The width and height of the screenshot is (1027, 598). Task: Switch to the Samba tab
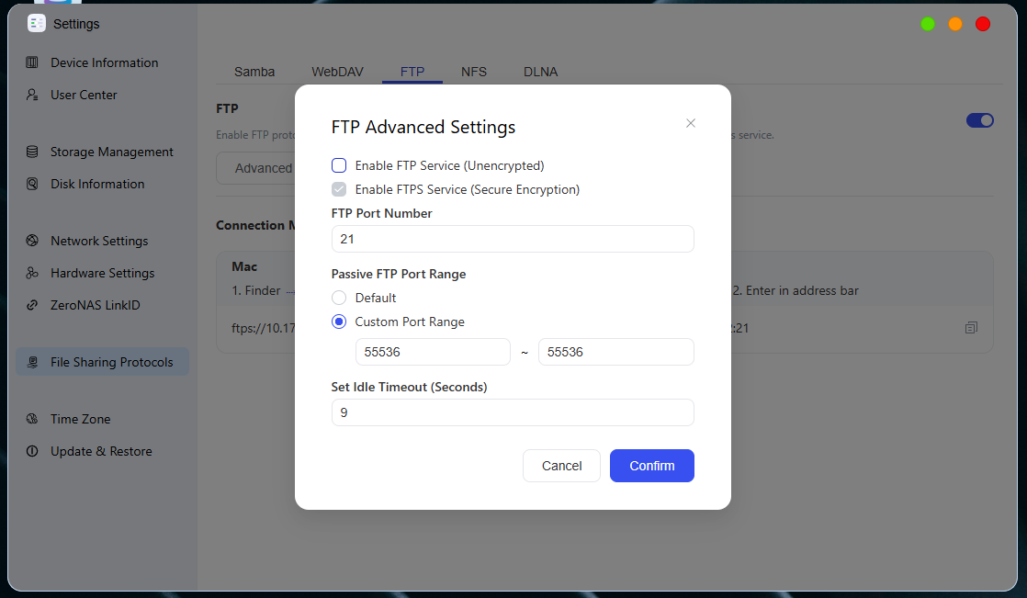[x=254, y=72]
